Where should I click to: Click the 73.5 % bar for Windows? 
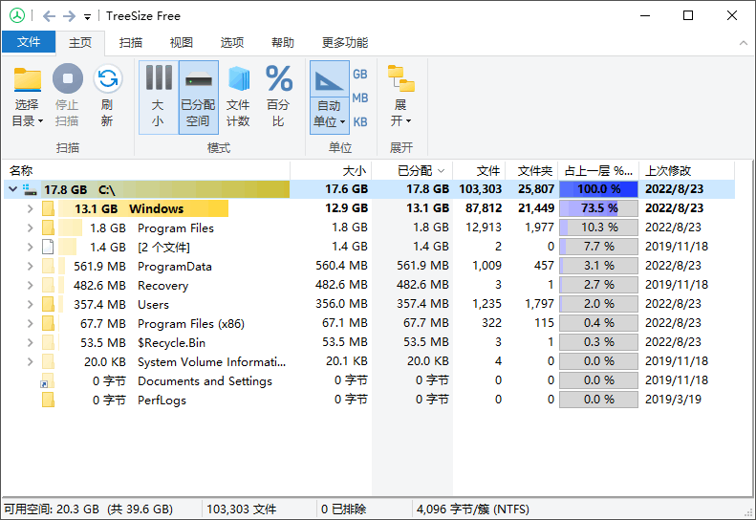pos(598,208)
